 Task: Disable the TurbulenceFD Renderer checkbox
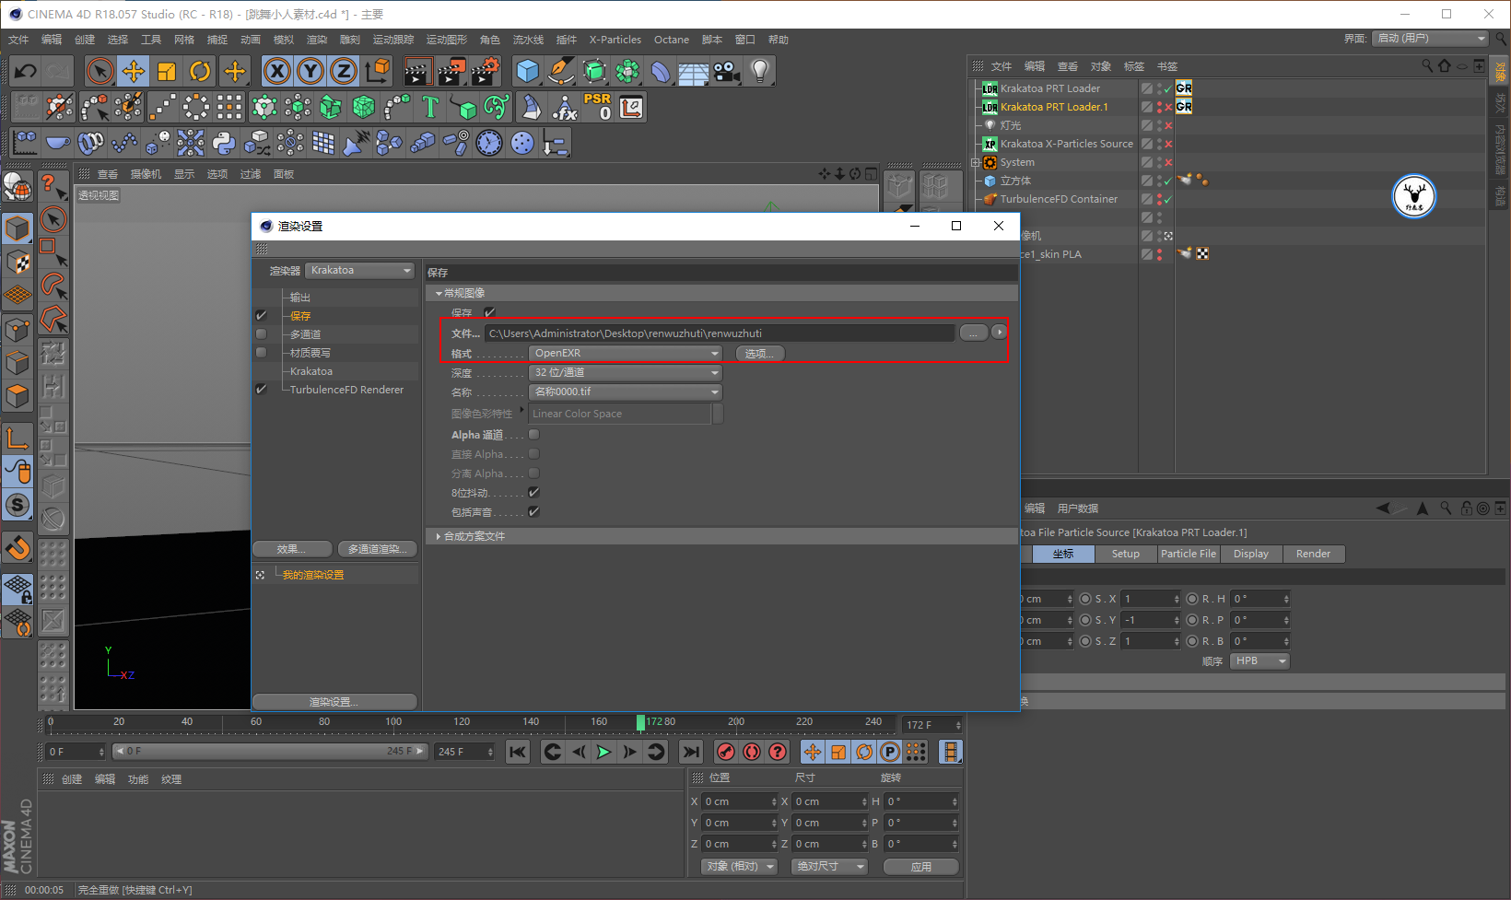pyautogui.click(x=262, y=390)
